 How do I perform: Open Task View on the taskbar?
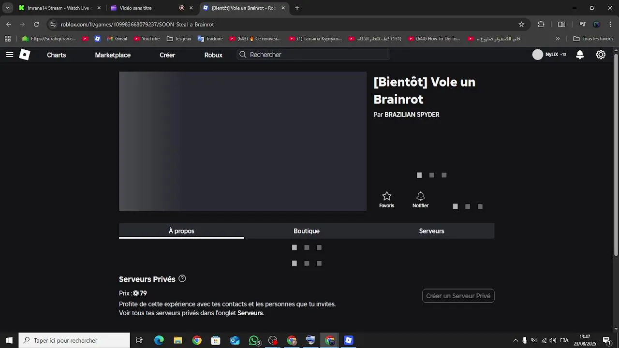tap(139, 340)
